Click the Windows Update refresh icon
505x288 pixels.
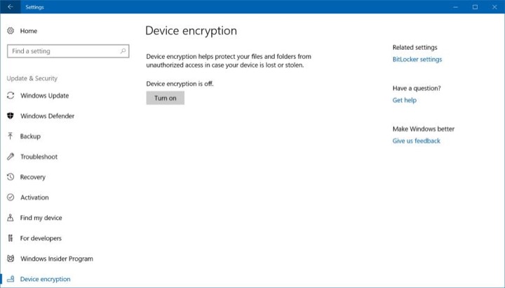coord(11,96)
